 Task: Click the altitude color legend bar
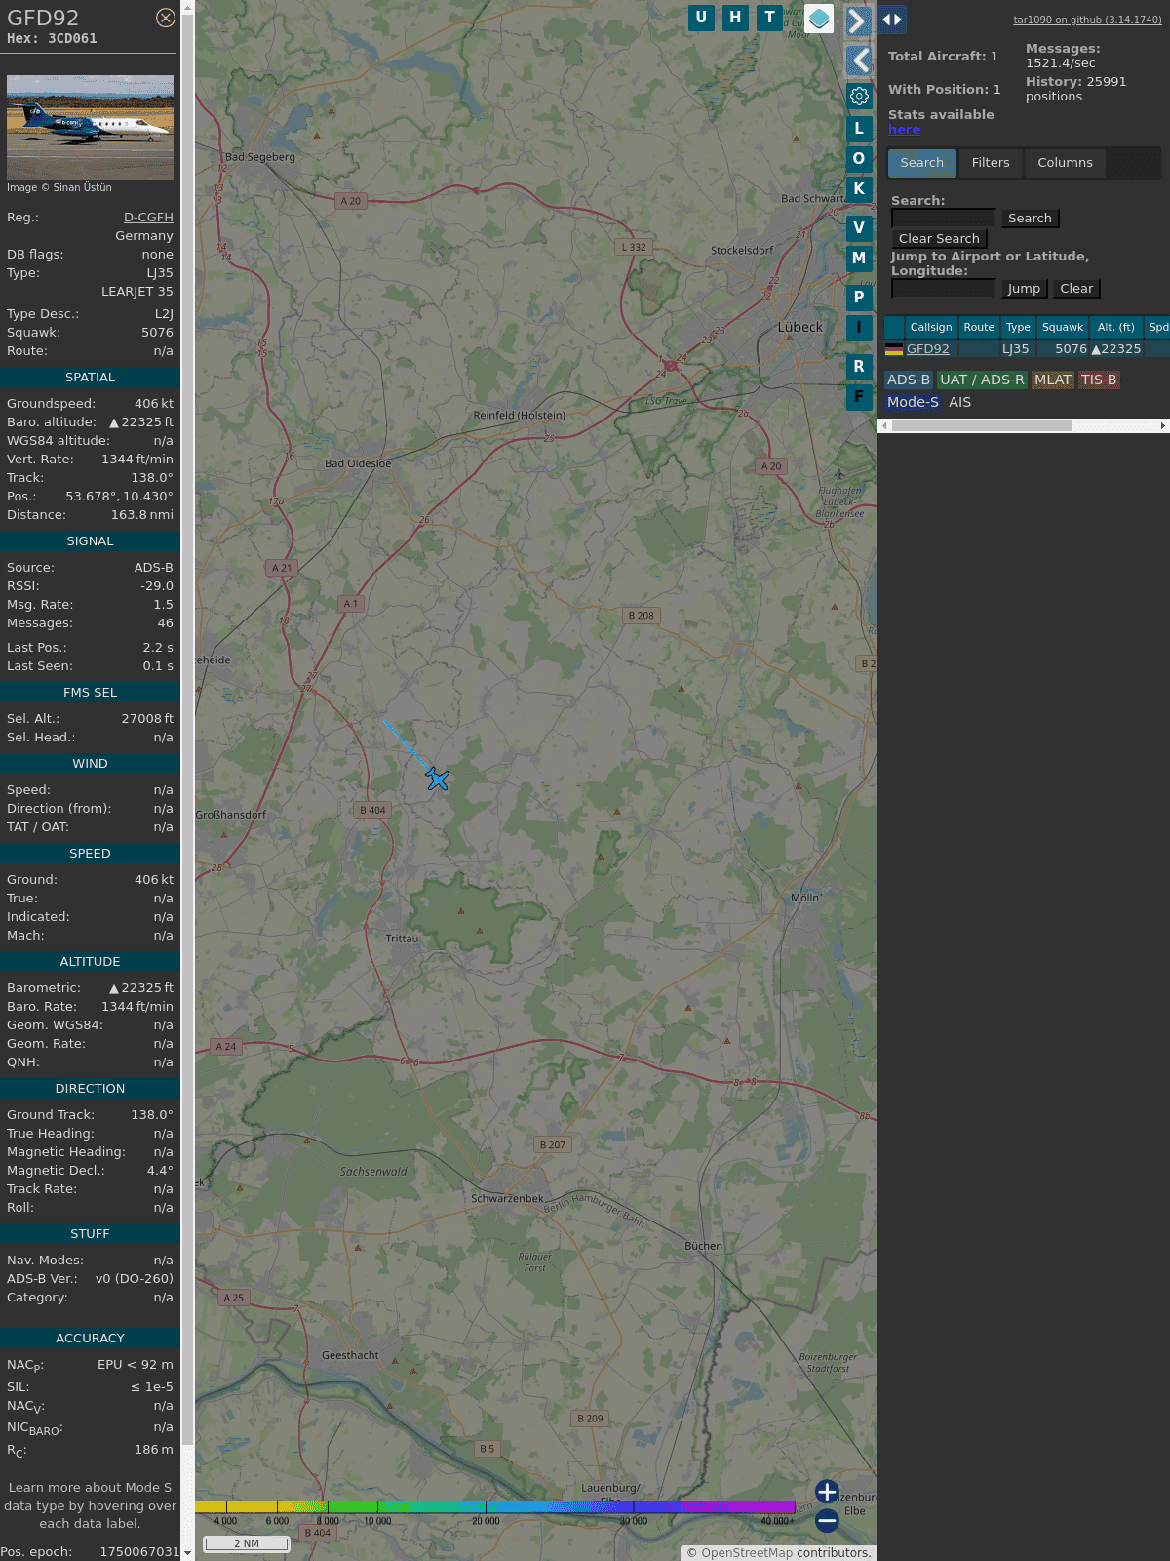click(495, 1507)
